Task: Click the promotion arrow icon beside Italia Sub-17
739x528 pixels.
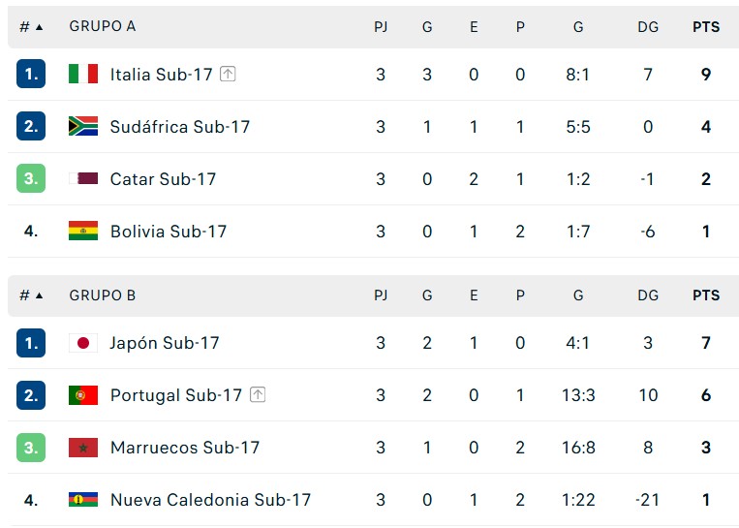Action: [228, 74]
